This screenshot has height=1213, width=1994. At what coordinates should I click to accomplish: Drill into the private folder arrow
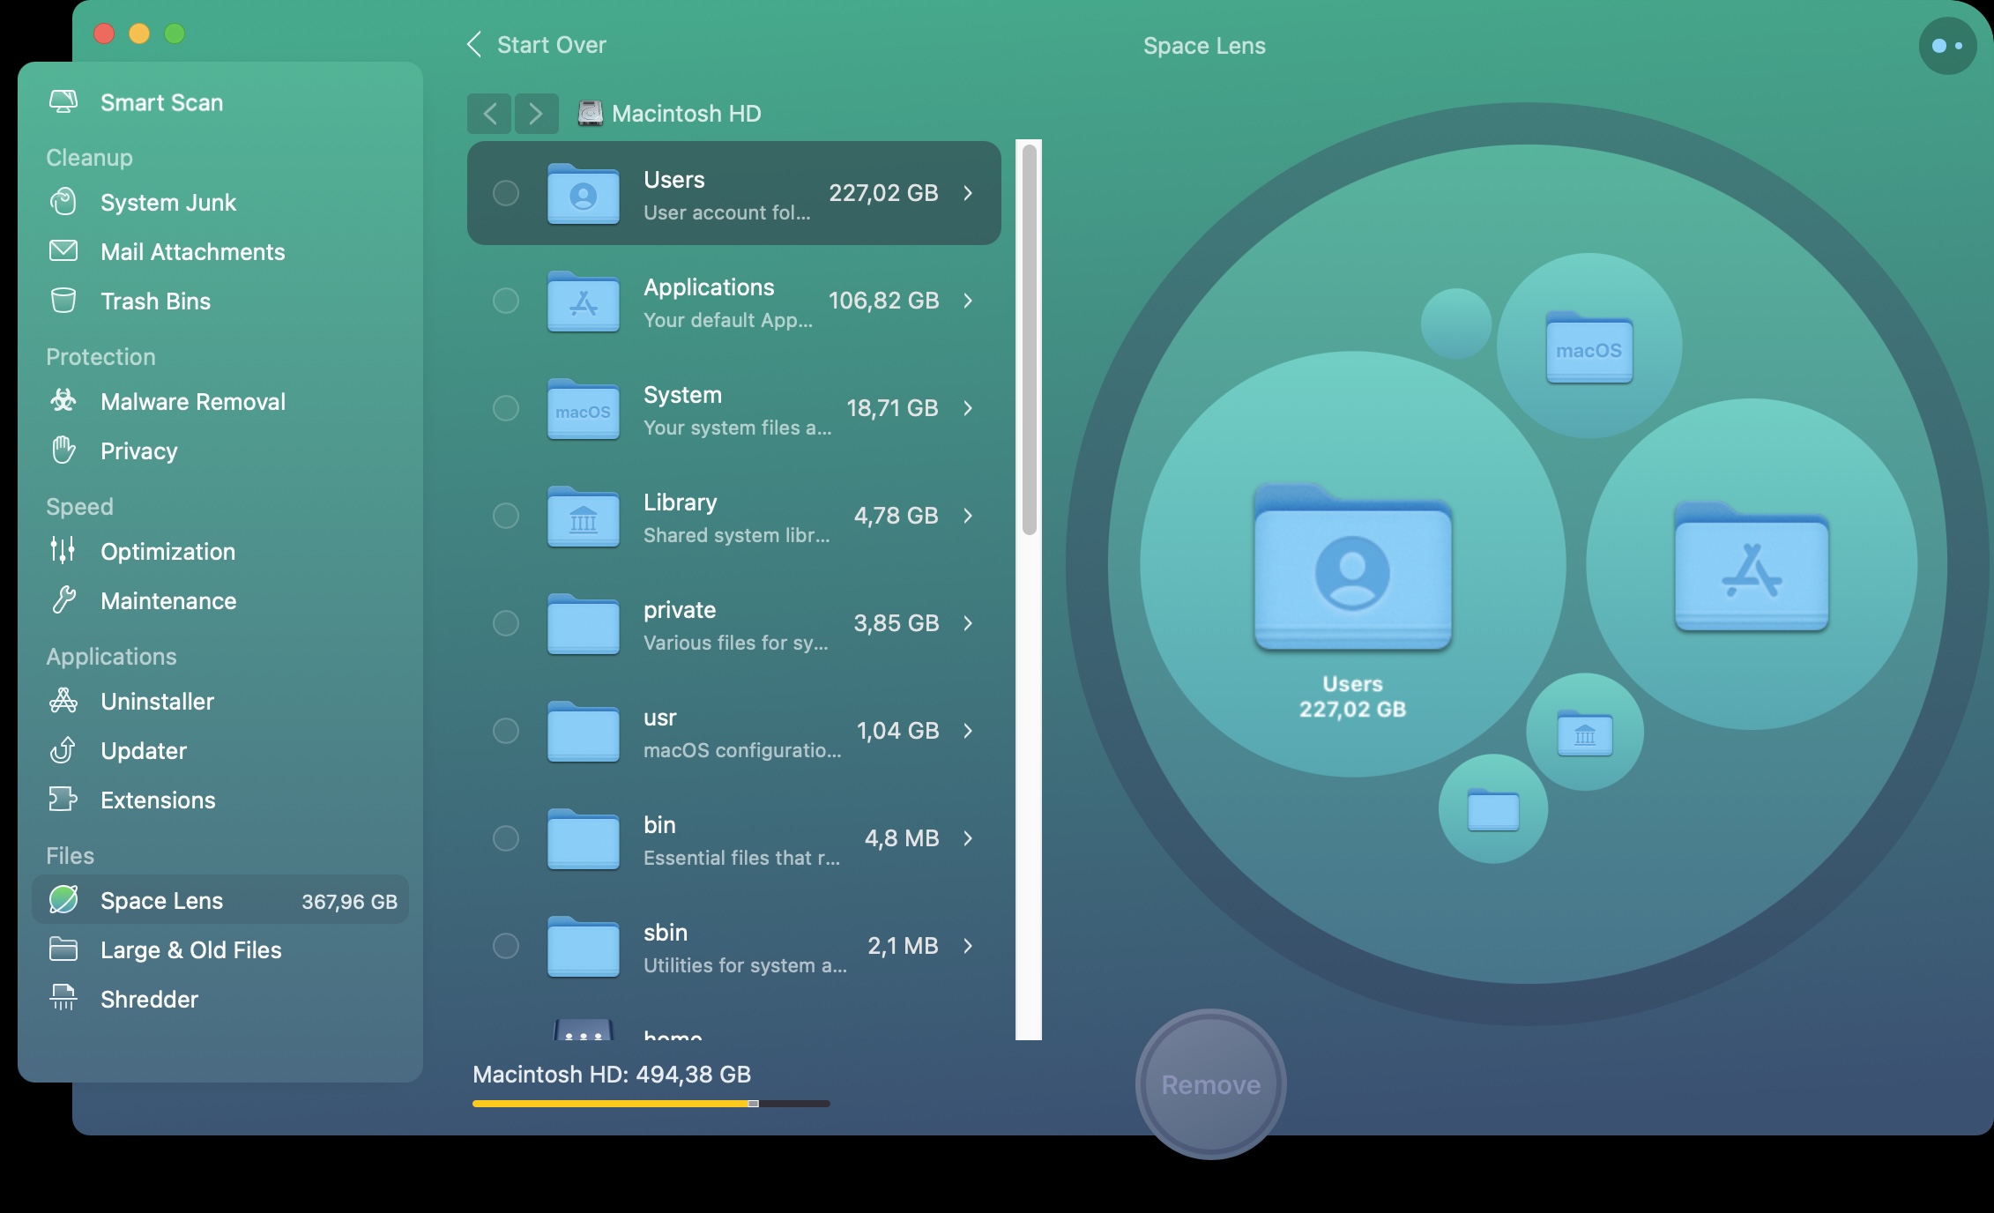coord(968,623)
